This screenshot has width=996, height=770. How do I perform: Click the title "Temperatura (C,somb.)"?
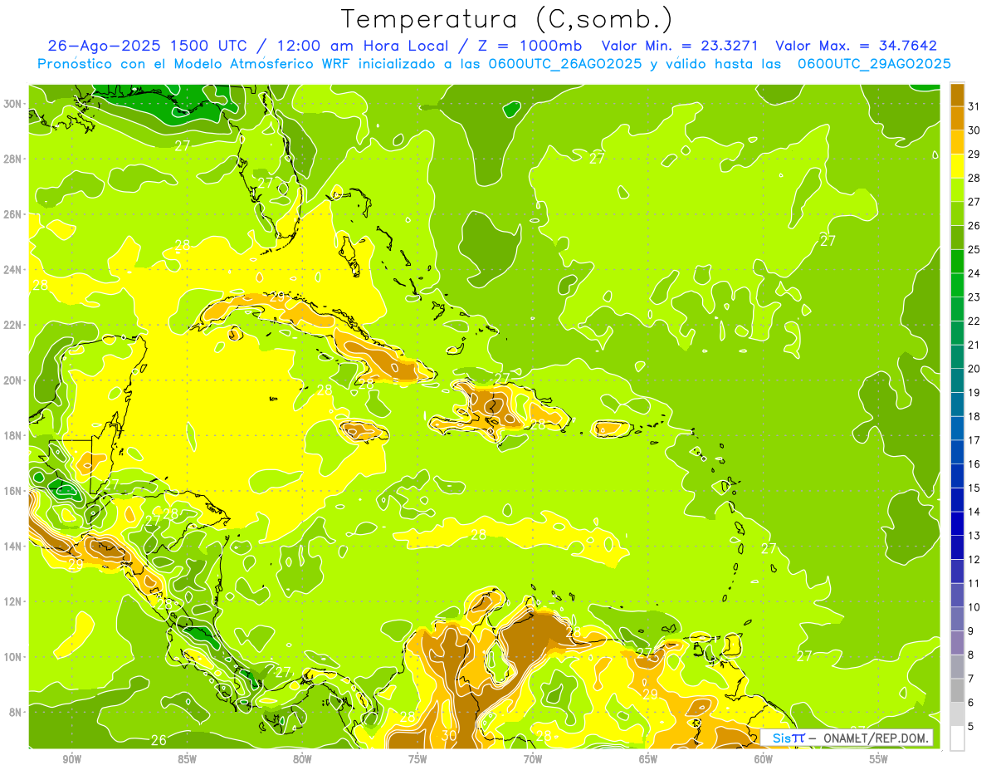click(x=506, y=19)
